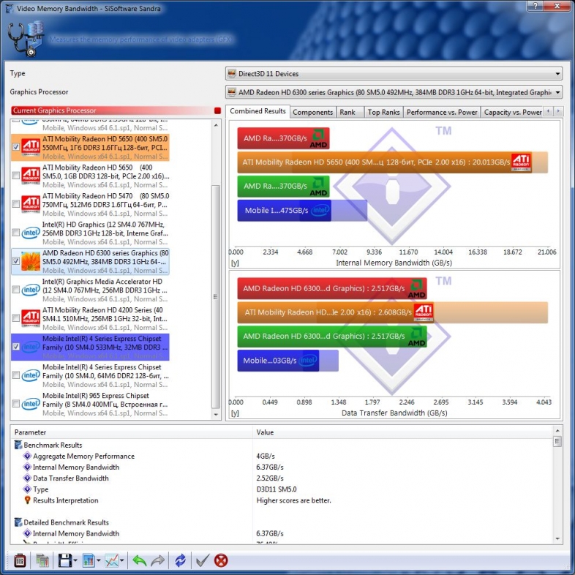The height and width of the screenshot is (575, 575).
Task: Click the Value column header
Action: (402, 432)
